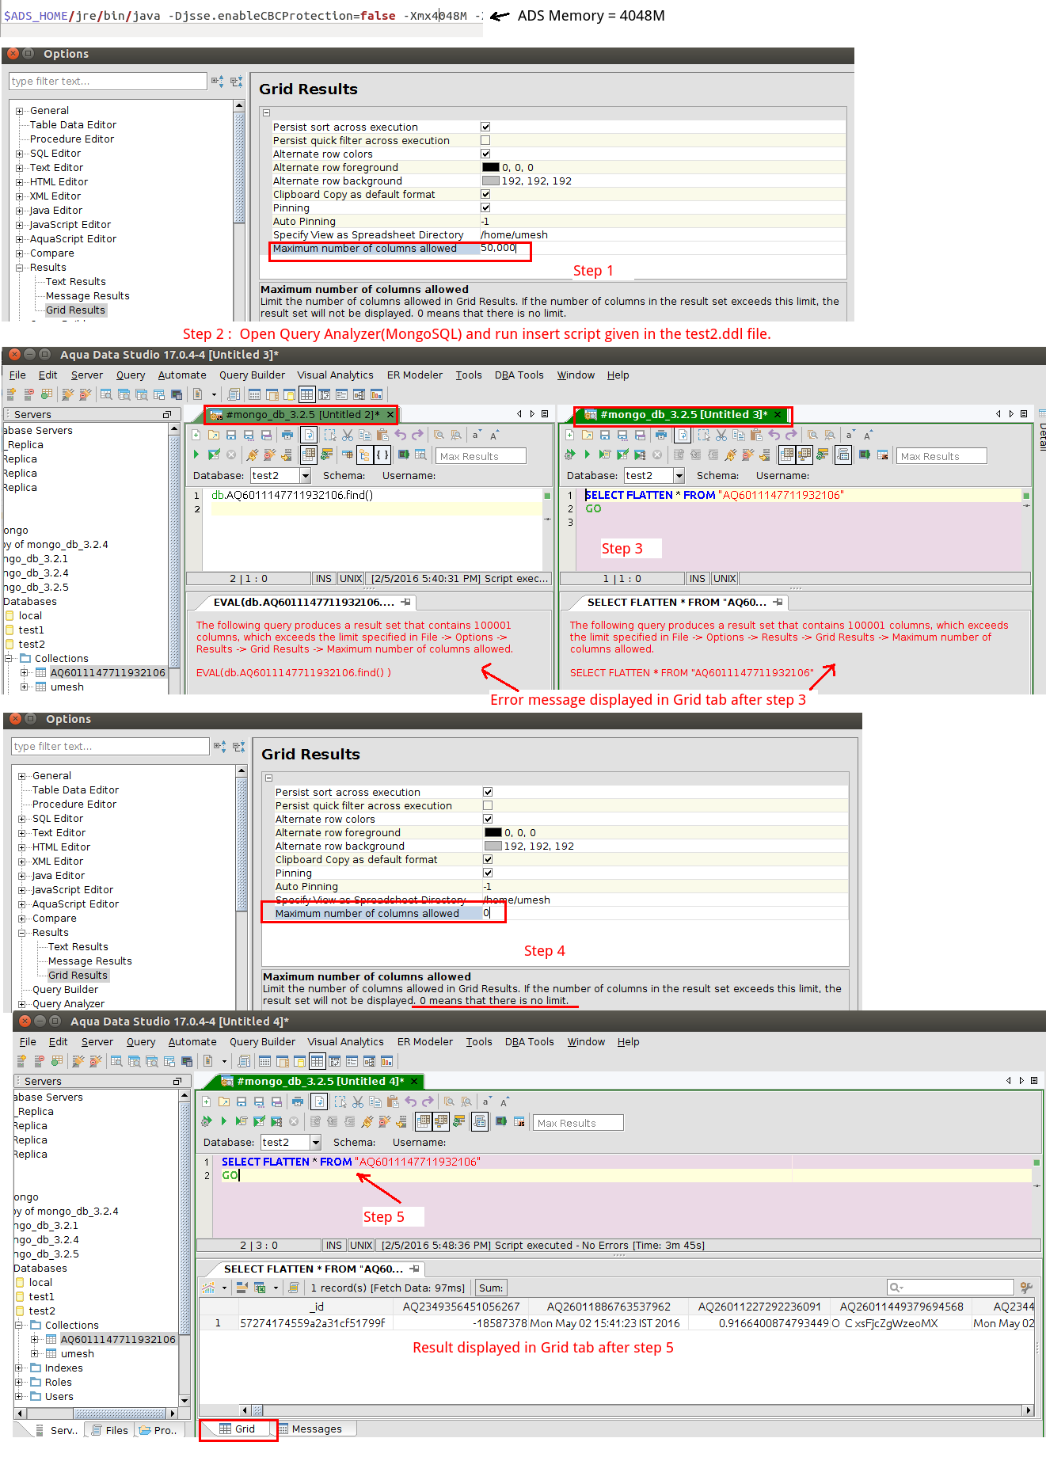Viewport: 1046px width, 1461px height.
Task: Open the Database dropdown in Untitled 4 editor
Action: click(315, 1142)
